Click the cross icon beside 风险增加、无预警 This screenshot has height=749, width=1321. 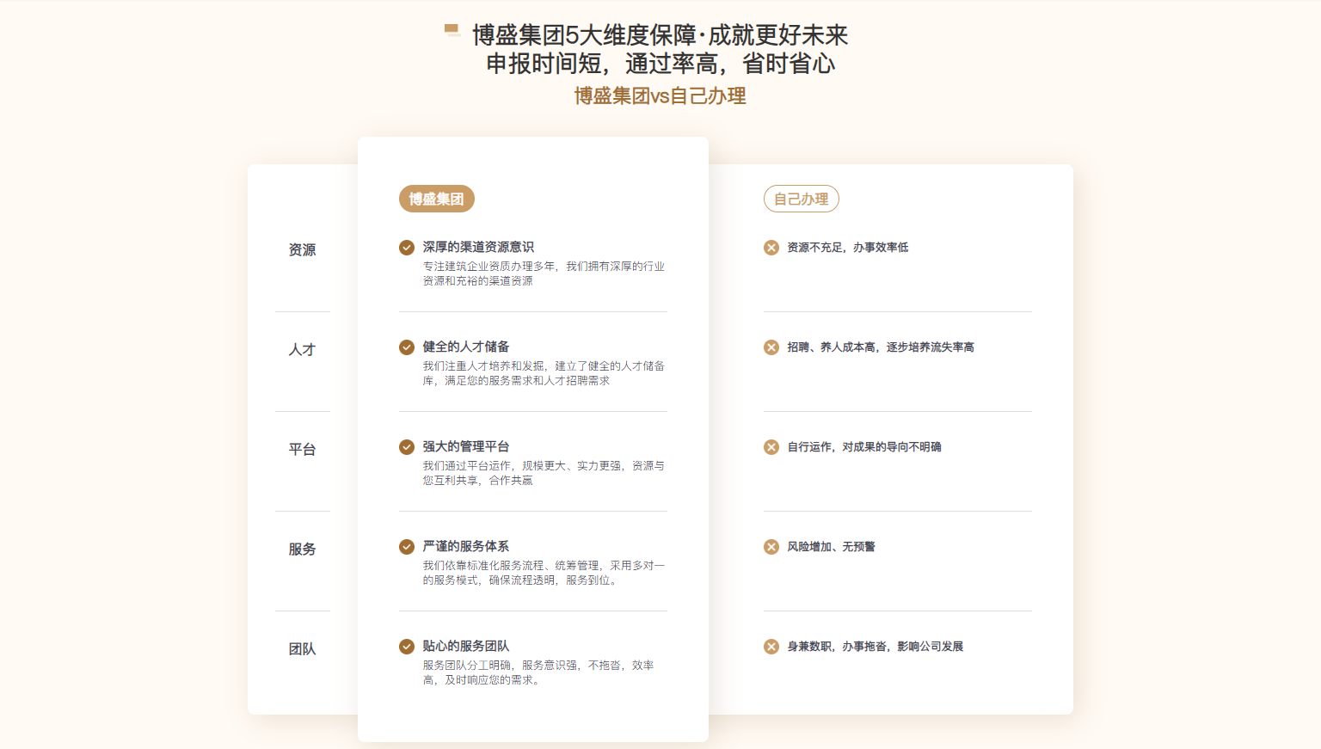[x=771, y=547]
